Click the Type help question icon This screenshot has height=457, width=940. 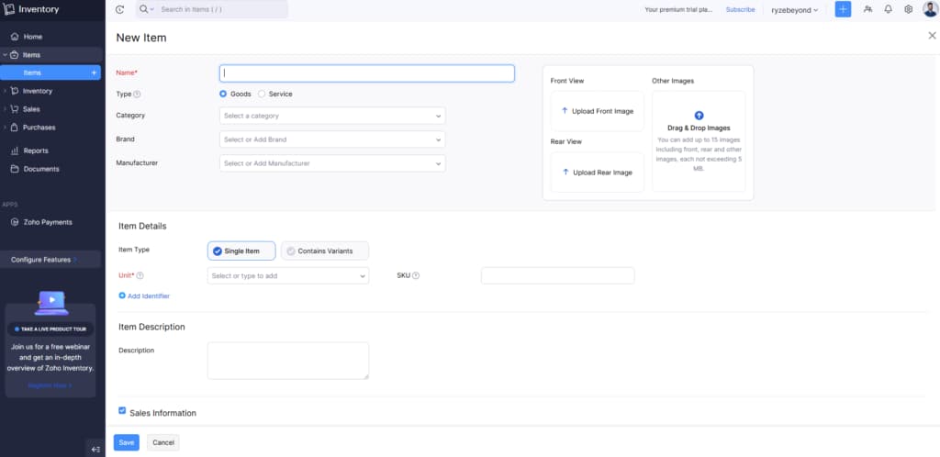(137, 94)
